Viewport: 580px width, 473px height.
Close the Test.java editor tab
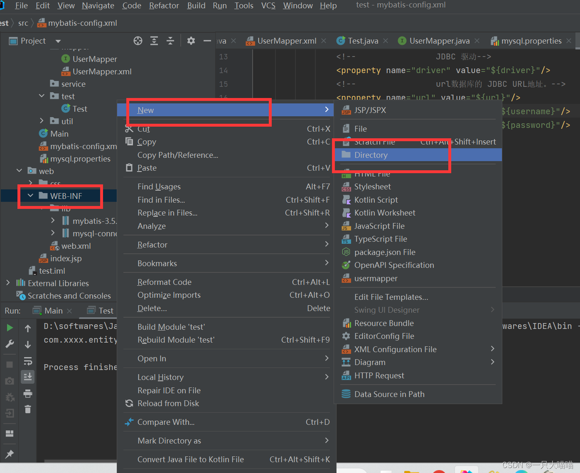pyautogui.click(x=386, y=41)
